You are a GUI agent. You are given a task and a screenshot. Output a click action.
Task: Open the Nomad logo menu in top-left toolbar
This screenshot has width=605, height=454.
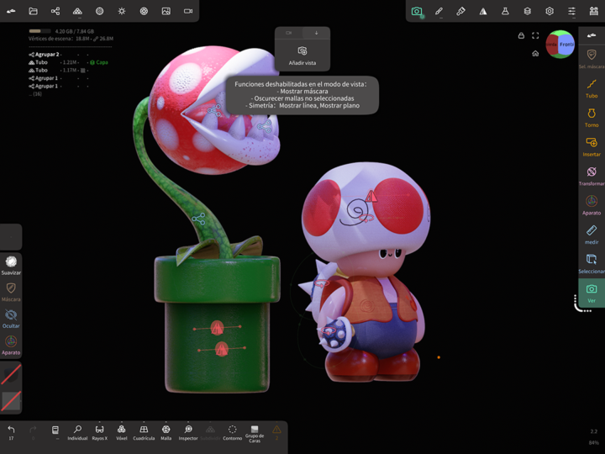click(x=11, y=11)
